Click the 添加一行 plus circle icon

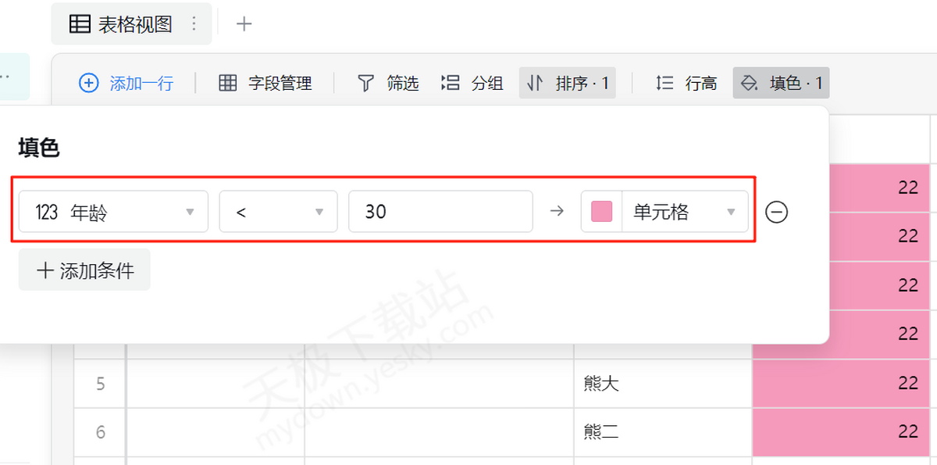[89, 83]
